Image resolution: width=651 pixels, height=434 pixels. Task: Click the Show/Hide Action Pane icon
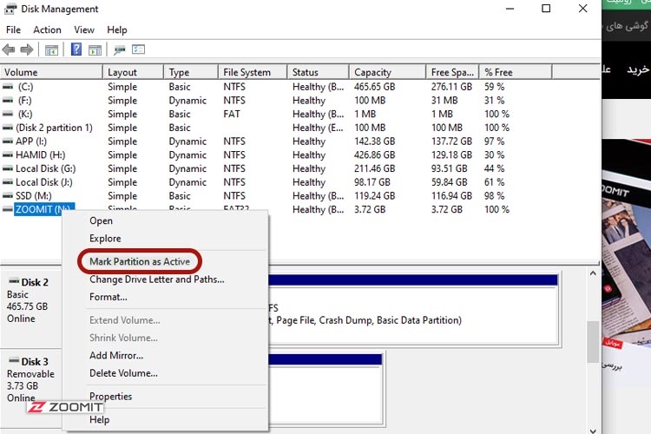click(95, 49)
